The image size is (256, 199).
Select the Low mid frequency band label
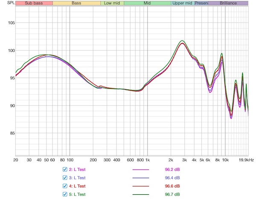112,3
